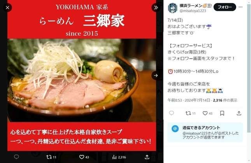The width and height of the screenshot is (251, 163).
Task: Open the three-dot more options menu
Action: (x=240, y=7)
